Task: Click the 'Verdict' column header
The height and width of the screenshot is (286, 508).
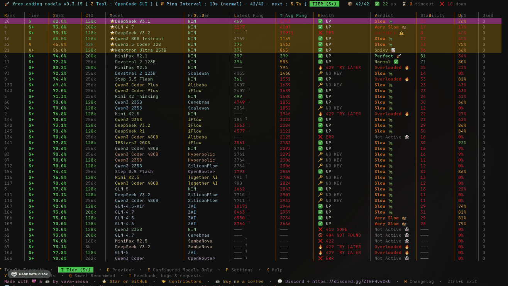Action: click(384, 15)
